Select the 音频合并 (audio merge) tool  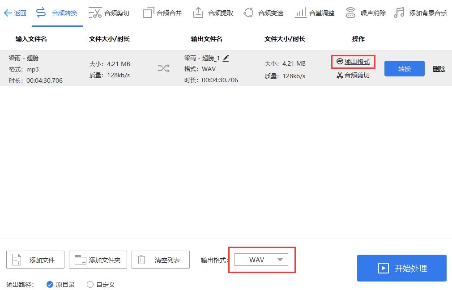coord(161,13)
